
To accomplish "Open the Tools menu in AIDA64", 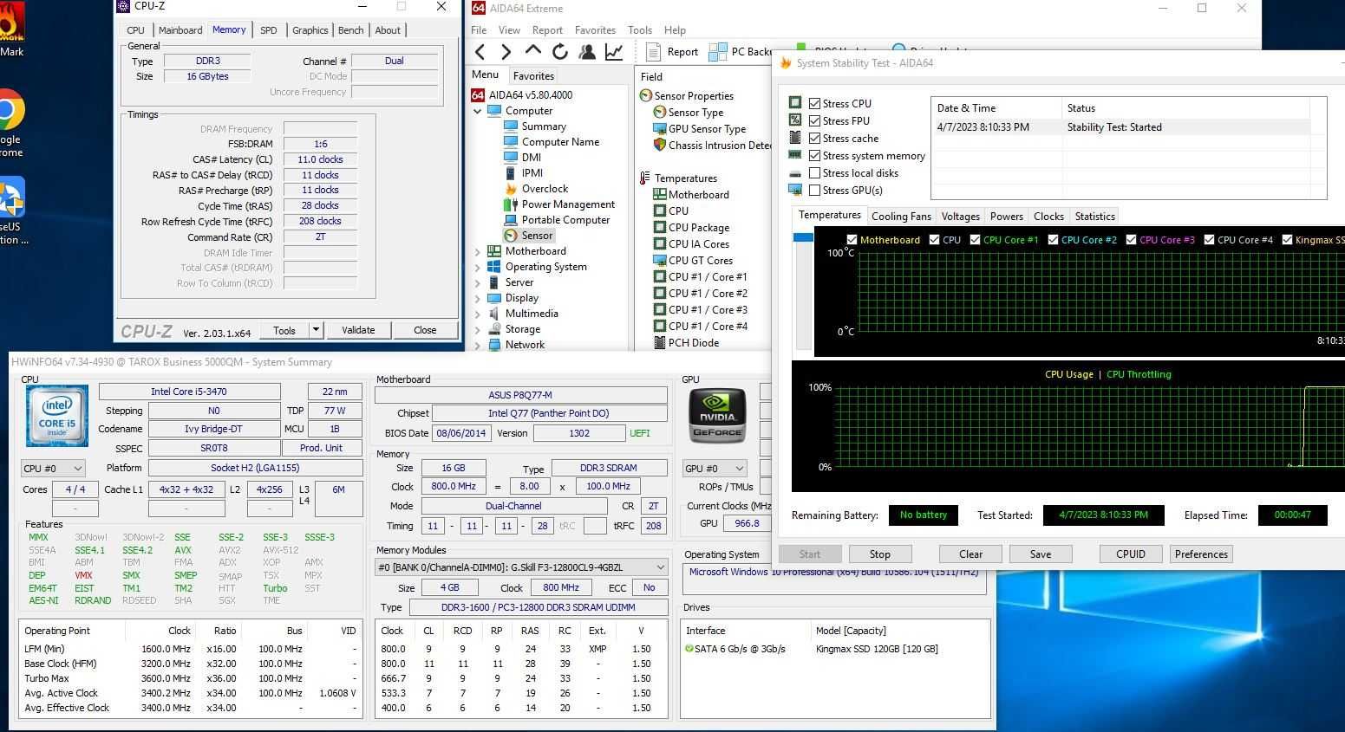I will click(640, 29).
